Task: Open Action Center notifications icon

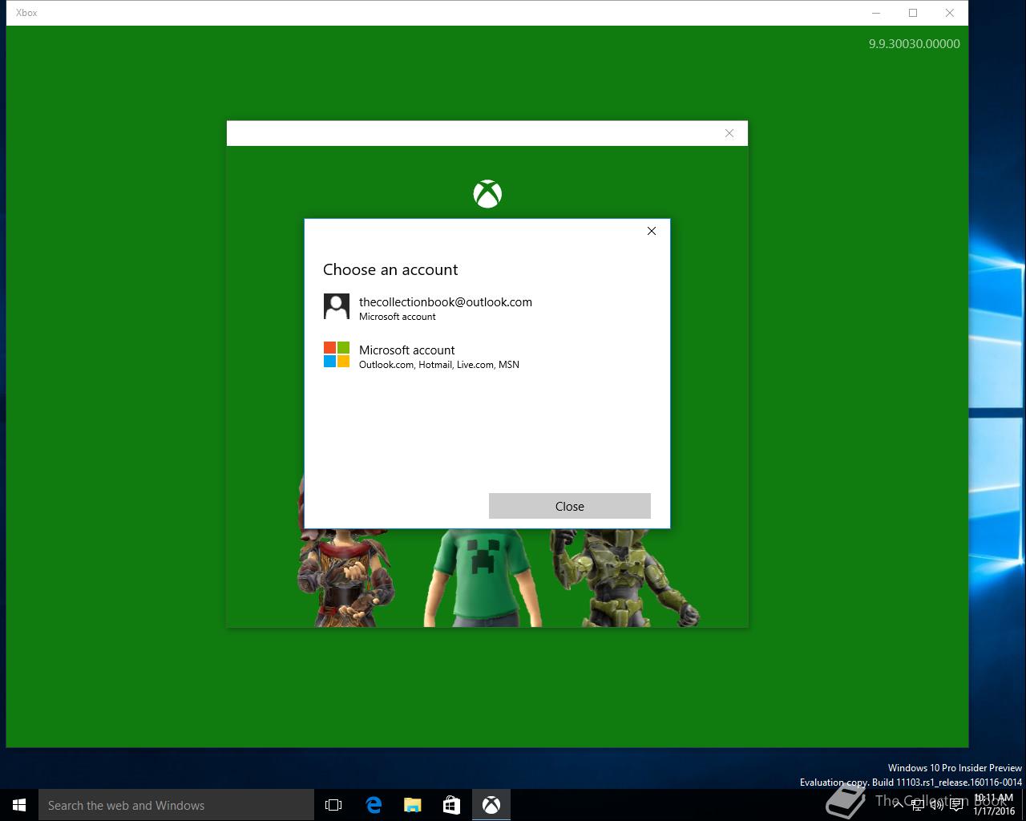Action: (x=956, y=805)
